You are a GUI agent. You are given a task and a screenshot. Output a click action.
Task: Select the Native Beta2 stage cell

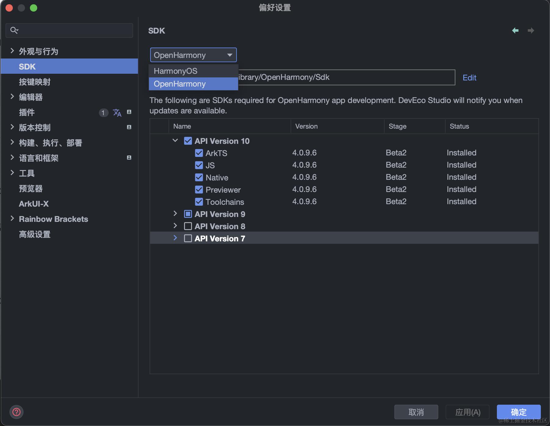[x=396, y=177]
